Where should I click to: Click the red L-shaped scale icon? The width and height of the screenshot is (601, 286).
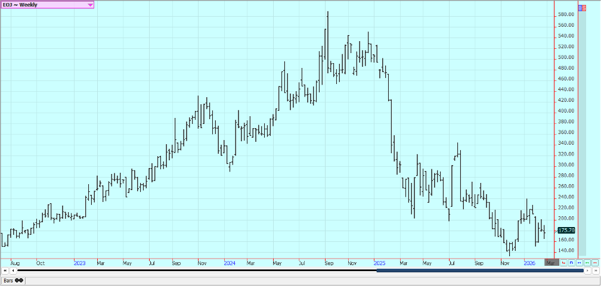point(563,262)
